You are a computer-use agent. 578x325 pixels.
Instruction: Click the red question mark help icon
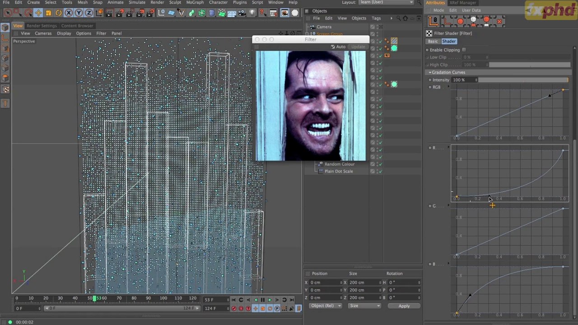point(262,13)
